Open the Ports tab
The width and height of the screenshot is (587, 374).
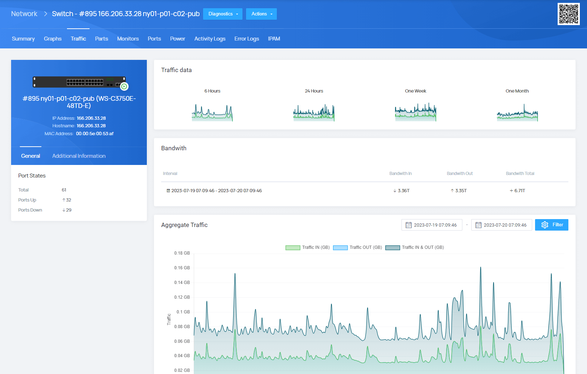(154, 39)
